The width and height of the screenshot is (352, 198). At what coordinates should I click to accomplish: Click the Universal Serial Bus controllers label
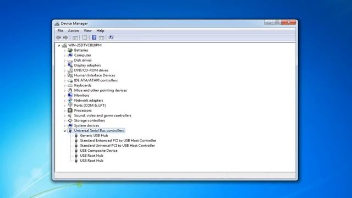tap(99, 130)
